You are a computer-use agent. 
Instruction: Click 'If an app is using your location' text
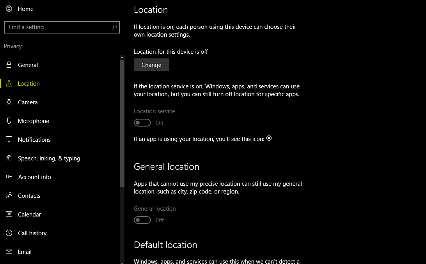pyautogui.click(x=199, y=139)
